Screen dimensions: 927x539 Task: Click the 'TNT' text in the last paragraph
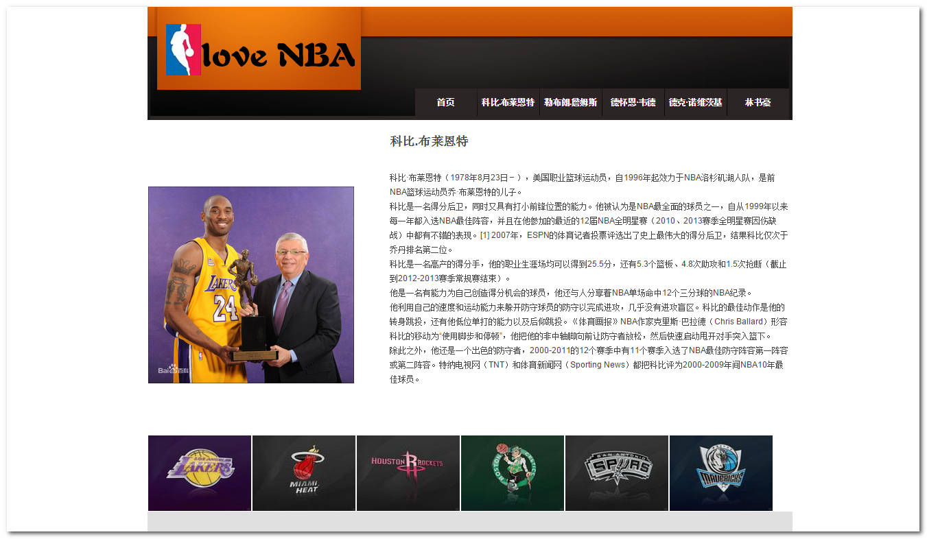coord(496,365)
